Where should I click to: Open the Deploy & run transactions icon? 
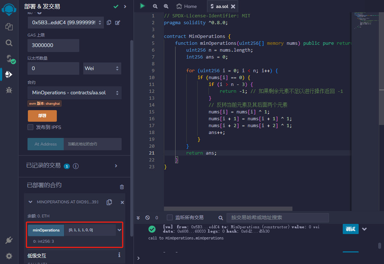(9, 74)
